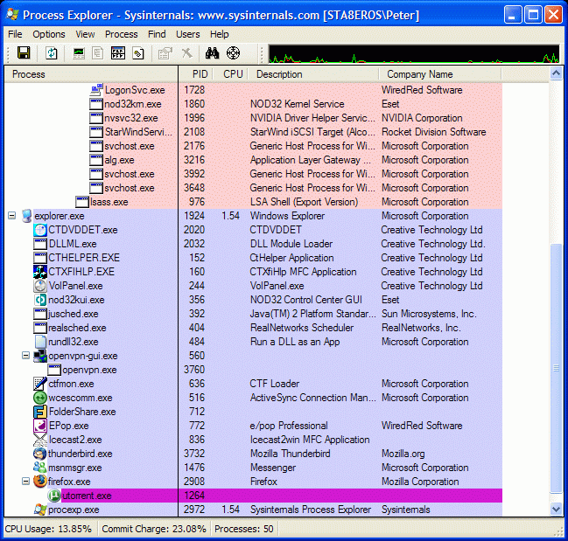Click the Icecast2.exe icon
The height and width of the screenshot is (541, 568).
[x=40, y=440]
